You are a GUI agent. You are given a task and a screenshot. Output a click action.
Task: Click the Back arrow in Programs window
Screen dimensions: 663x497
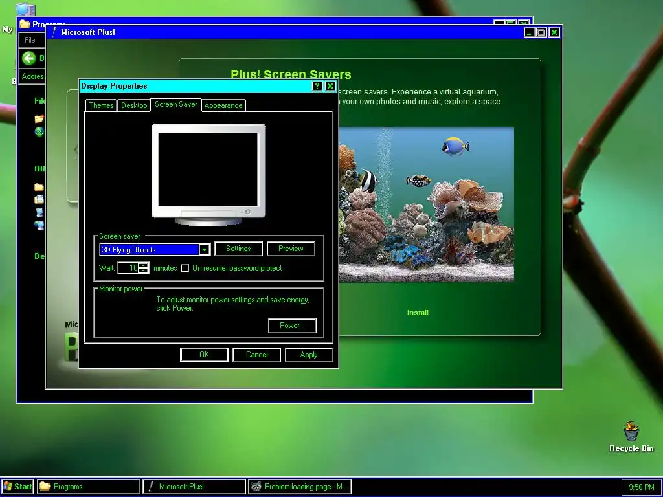point(28,58)
